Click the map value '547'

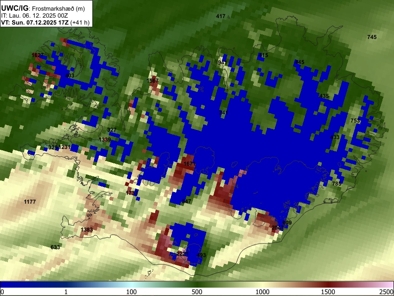pos(186,201)
